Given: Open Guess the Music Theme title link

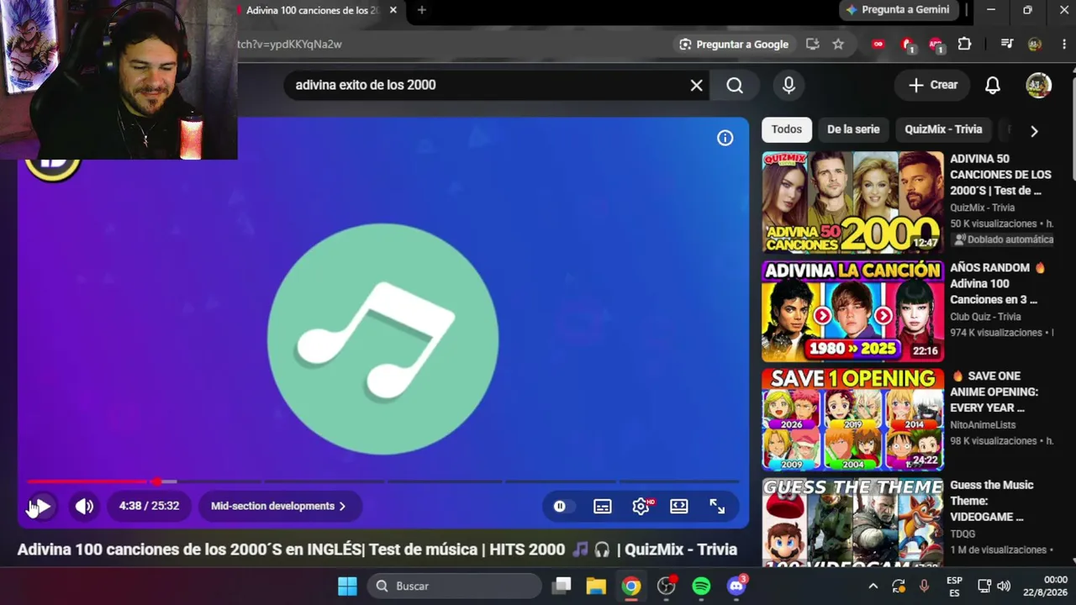Looking at the screenshot, I should [x=992, y=501].
